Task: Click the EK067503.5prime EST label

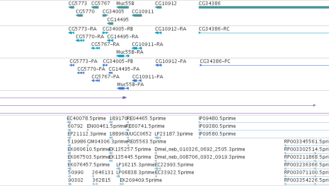Action: pos(89,157)
